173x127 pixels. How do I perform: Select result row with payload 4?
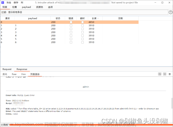tap(69, 36)
